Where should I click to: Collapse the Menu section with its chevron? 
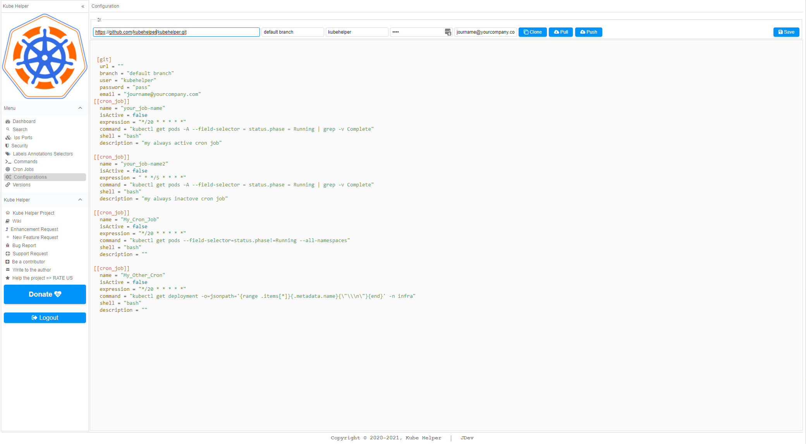point(80,108)
